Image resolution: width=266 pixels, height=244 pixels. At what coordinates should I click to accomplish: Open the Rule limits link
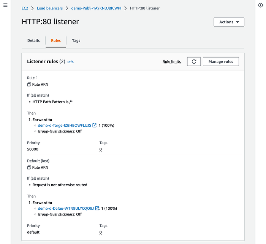[171, 62]
